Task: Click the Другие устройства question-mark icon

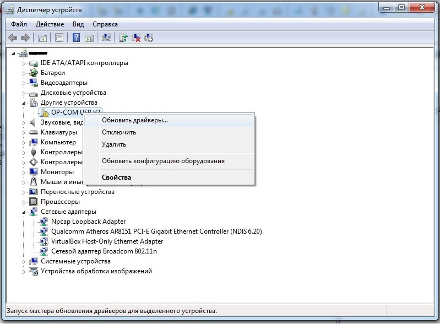Action: (x=34, y=103)
